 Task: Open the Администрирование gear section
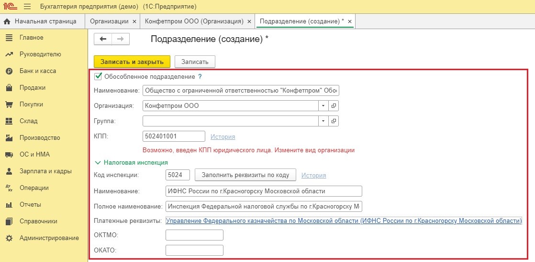click(x=49, y=238)
